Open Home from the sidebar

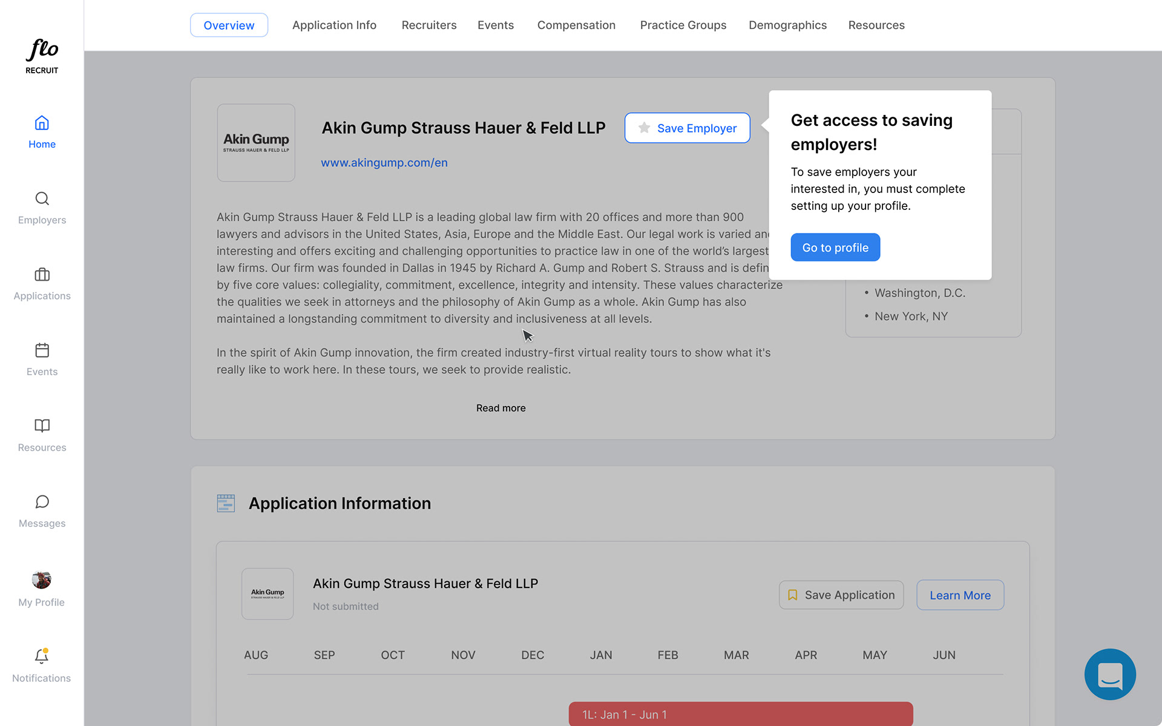point(42,132)
